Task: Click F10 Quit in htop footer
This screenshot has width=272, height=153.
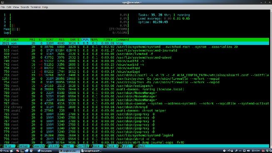Action: [140, 146]
